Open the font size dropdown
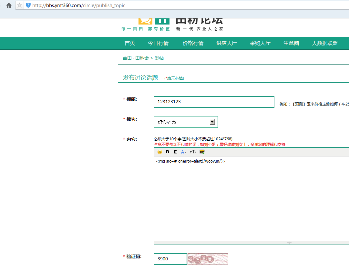The width and height of the screenshot is (349, 271). tap(193, 152)
